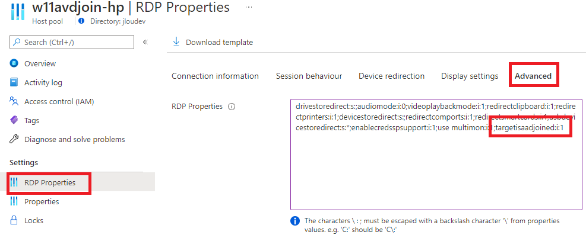Click the Directory info icon
586x238 pixels.
(x=82, y=21)
